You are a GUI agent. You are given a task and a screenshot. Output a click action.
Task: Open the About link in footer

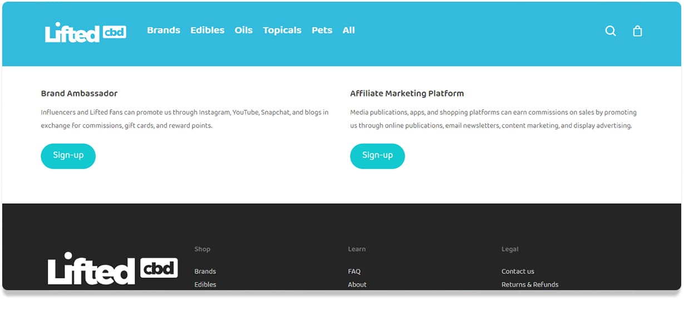click(x=357, y=285)
